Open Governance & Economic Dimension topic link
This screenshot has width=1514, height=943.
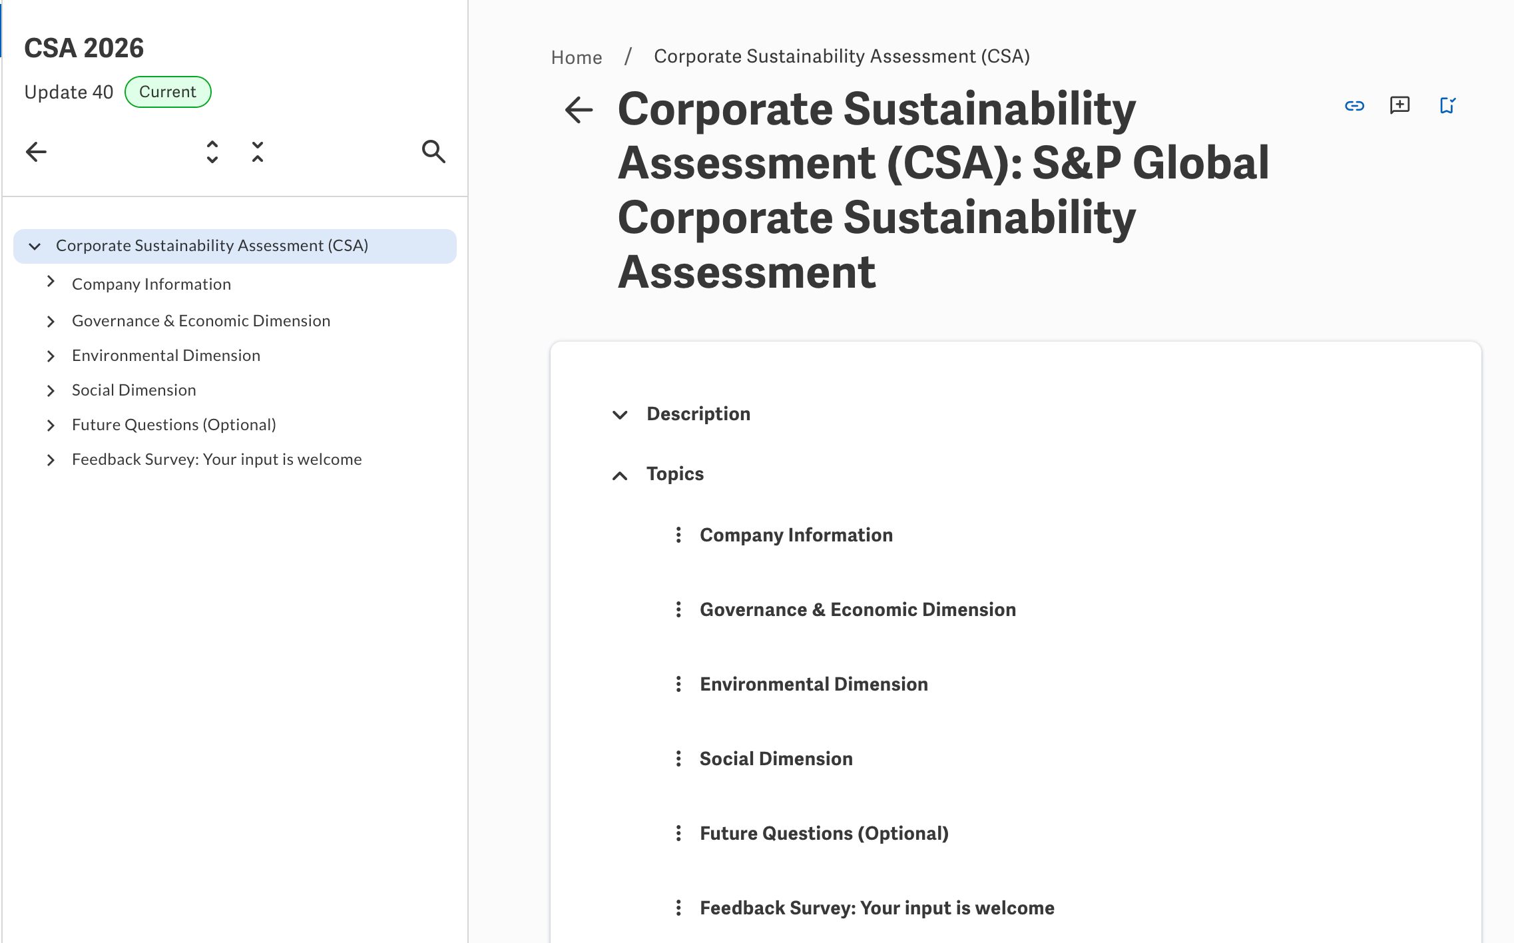pyautogui.click(x=858, y=609)
